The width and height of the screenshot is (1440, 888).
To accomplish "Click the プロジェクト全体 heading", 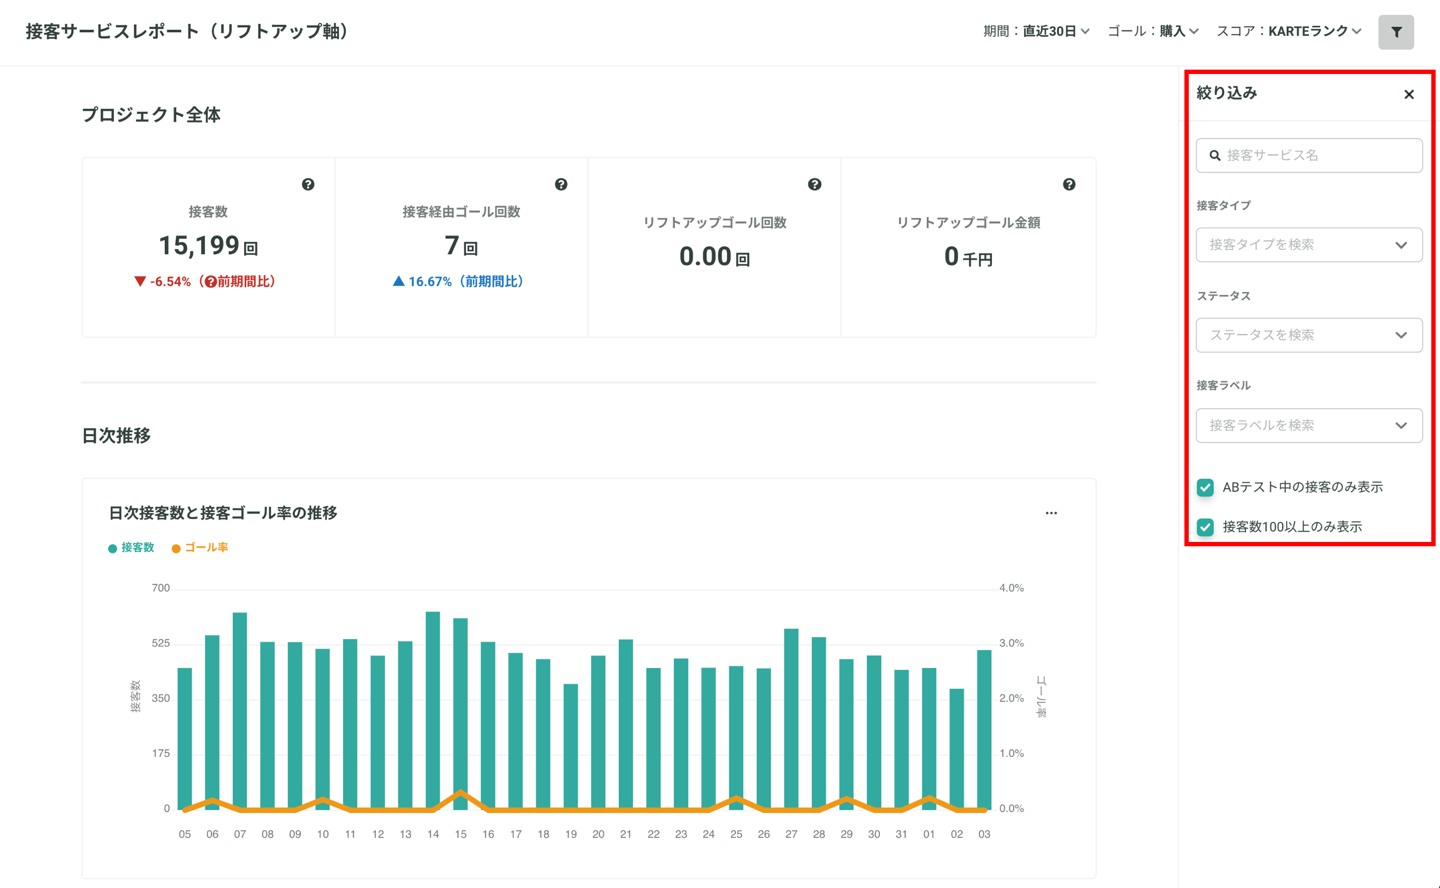I will [151, 114].
